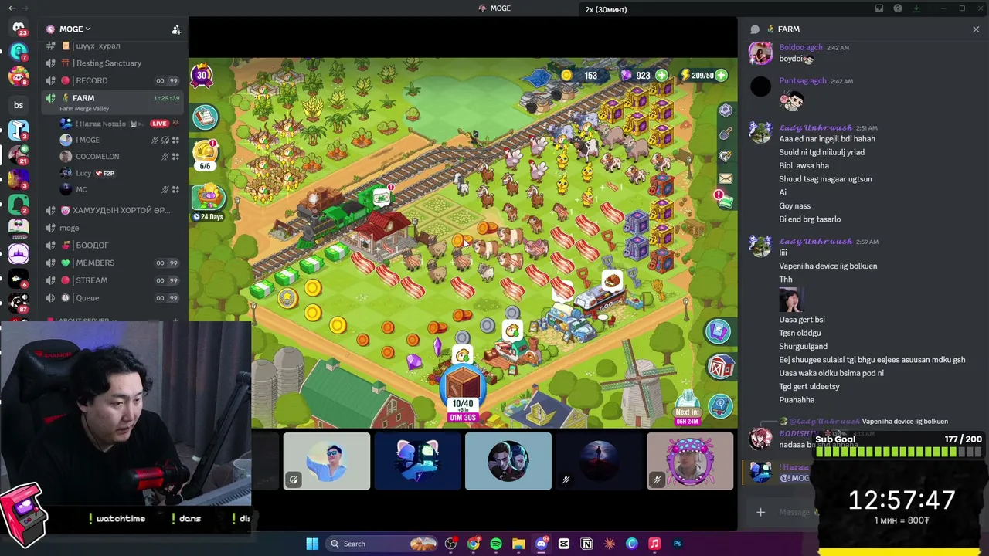The width and height of the screenshot is (989, 556).
Task: Open the game mail envelope
Action: click(725, 178)
